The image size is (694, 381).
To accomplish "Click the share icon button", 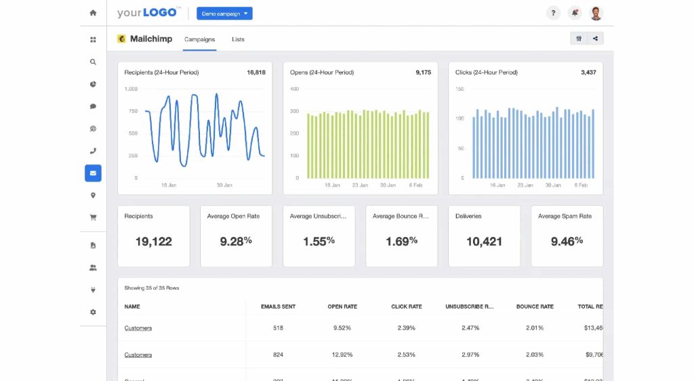I will (595, 39).
